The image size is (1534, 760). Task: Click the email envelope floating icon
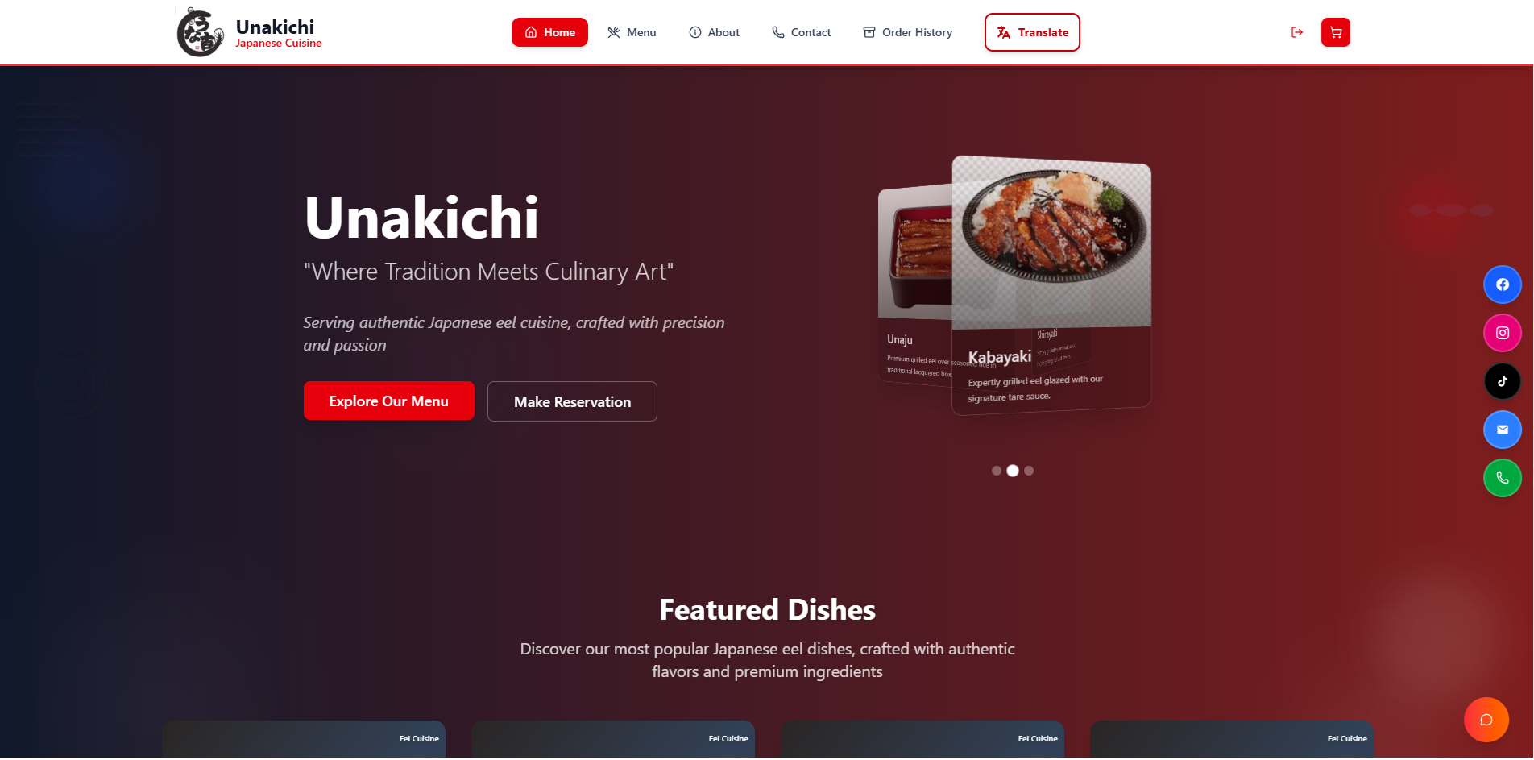pos(1503,430)
